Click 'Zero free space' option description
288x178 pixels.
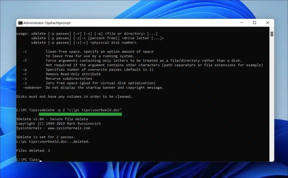pyautogui.click(x=100, y=83)
